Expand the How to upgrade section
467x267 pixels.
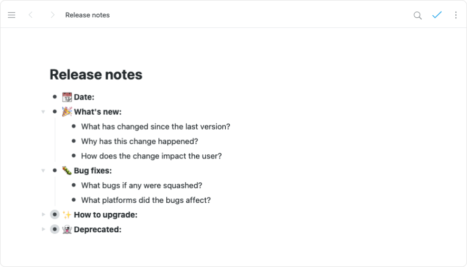43,215
